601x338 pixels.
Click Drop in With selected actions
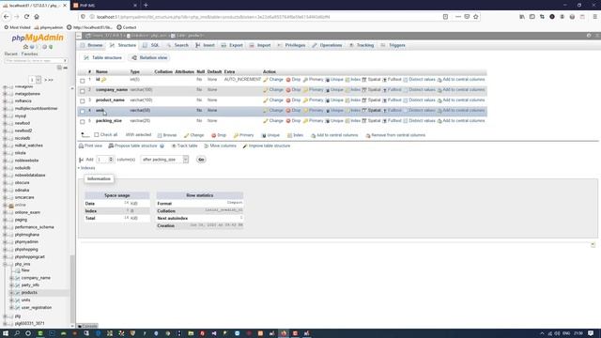(x=219, y=135)
